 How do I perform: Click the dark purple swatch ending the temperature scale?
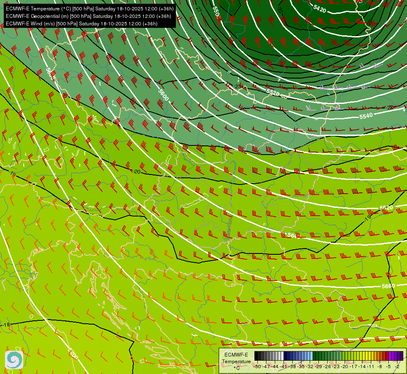(402, 356)
